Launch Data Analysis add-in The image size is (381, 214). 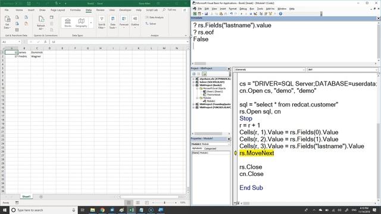[155, 17]
